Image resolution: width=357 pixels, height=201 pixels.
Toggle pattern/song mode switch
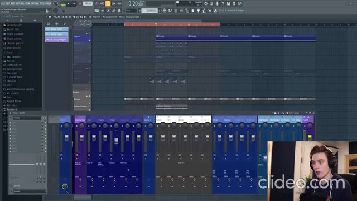coord(63,4)
